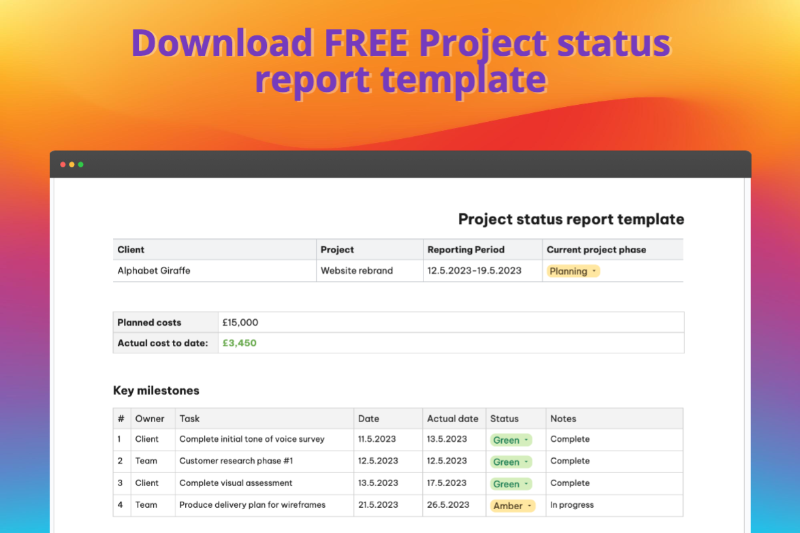Click the Download FREE Project status report template title

pos(400,61)
